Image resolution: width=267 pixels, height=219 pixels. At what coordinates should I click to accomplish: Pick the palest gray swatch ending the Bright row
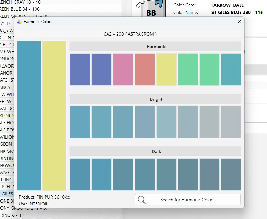231,122
